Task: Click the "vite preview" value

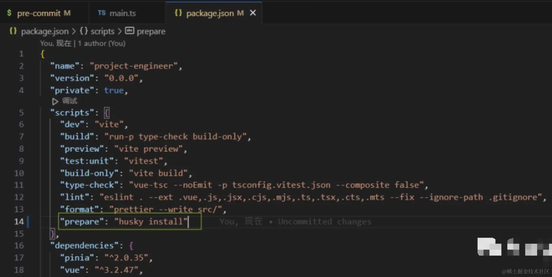Action: 149,149
